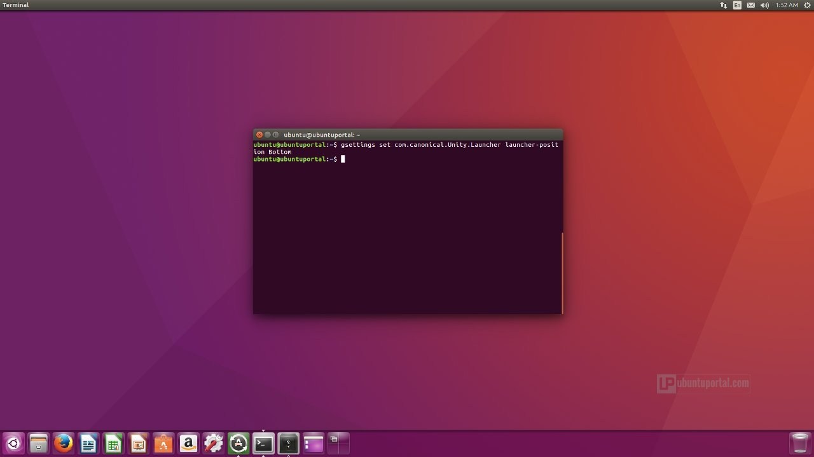Open the Software Updater icon

point(238,443)
